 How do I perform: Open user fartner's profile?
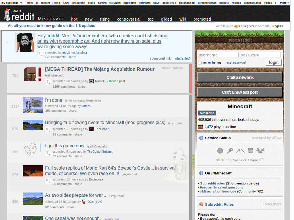point(86,106)
